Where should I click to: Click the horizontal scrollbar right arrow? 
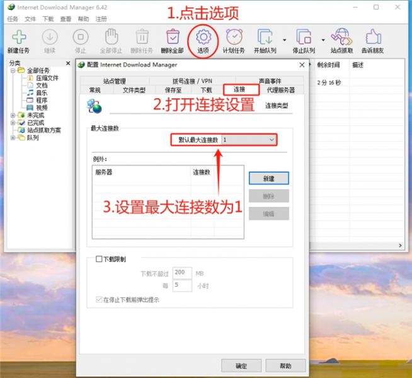(400, 245)
